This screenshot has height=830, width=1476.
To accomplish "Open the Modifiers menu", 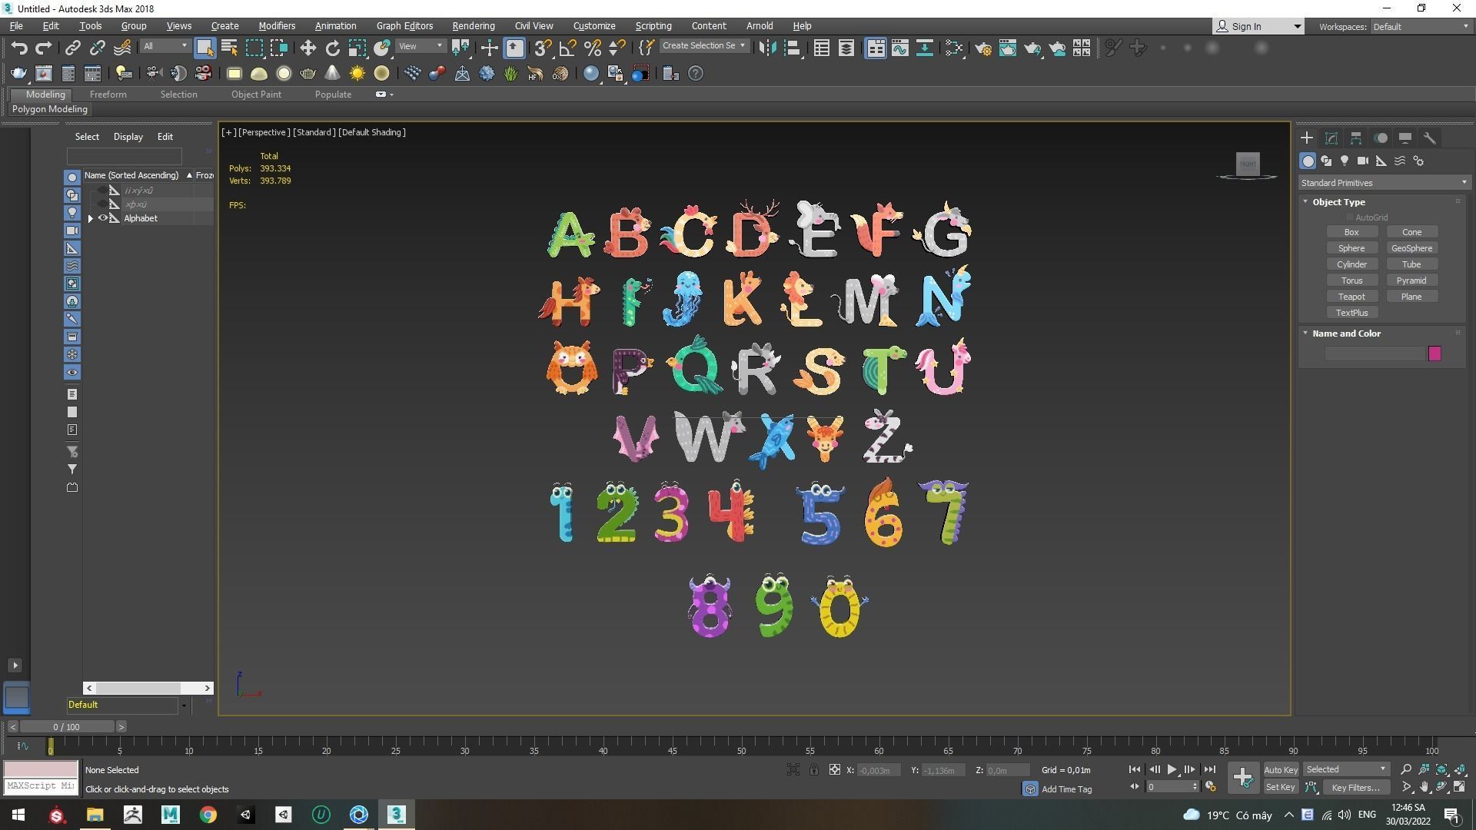I will coord(277,25).
